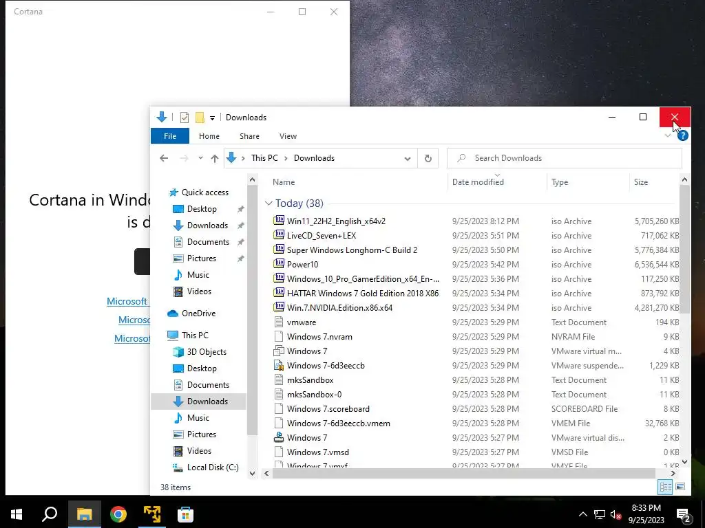Select mksSandbox text document
Image resolution: width=705 pixels, height=528 pixels.
(x=311, y=379)
